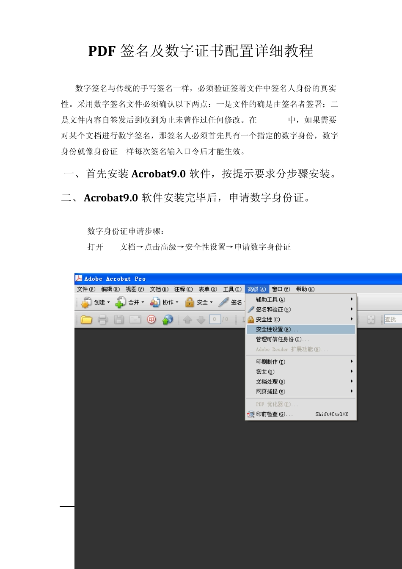402x569 pixels.
Task: Click the 合并 (Combine) toolbar icon
Action: tap(121, 302)
